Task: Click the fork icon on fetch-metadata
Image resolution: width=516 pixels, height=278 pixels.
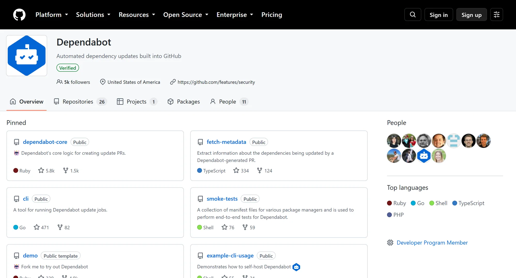Action: click(x=260, y=170)
